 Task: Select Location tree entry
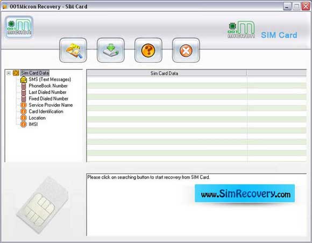(37, 118)
